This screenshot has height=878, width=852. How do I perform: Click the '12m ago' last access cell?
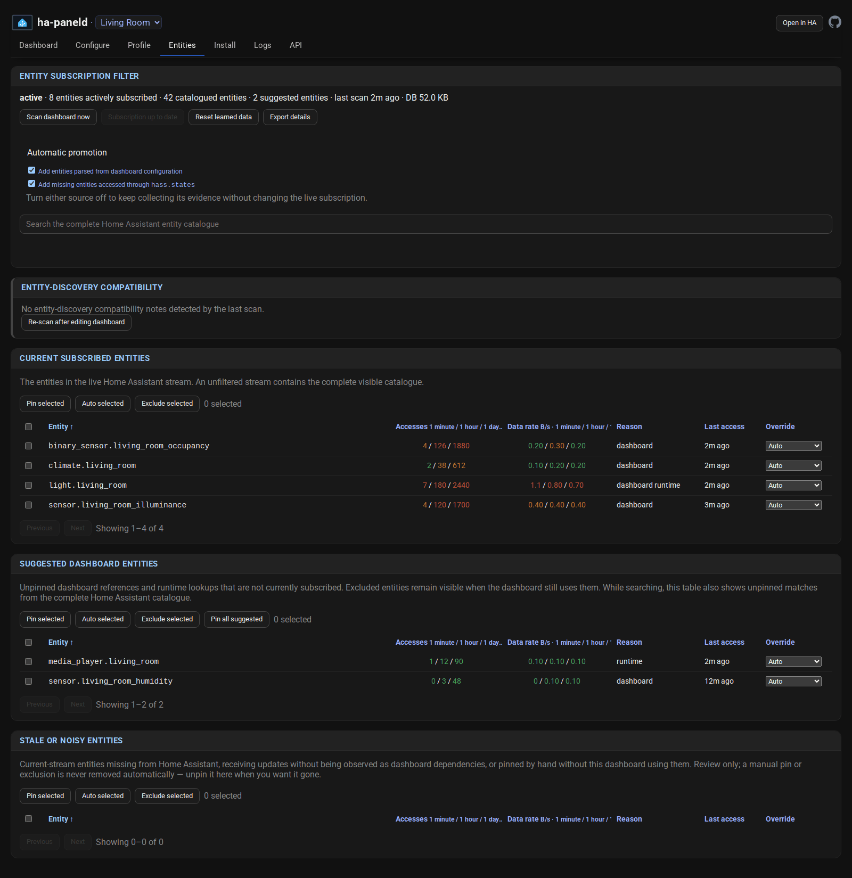pos(719,681)
